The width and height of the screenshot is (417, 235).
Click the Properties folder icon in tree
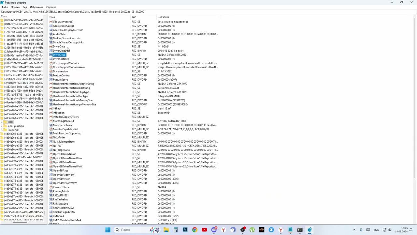point(6,130)
